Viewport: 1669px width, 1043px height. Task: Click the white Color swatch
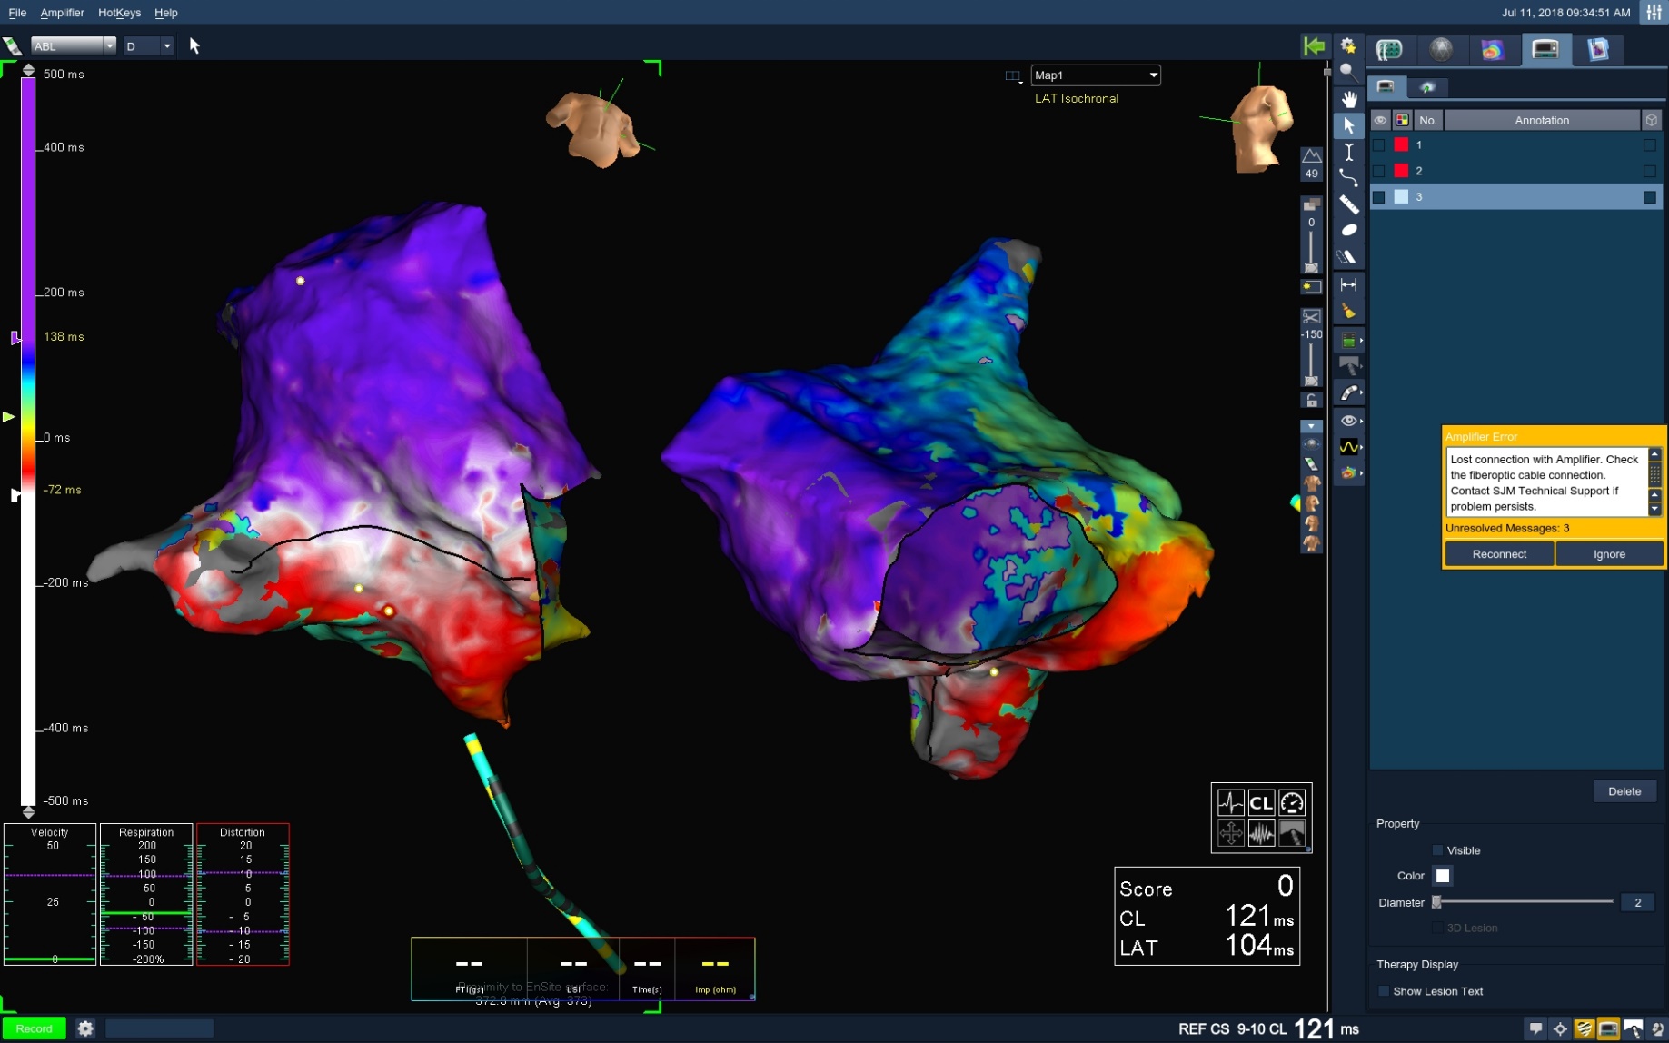tap(1442, 876)
